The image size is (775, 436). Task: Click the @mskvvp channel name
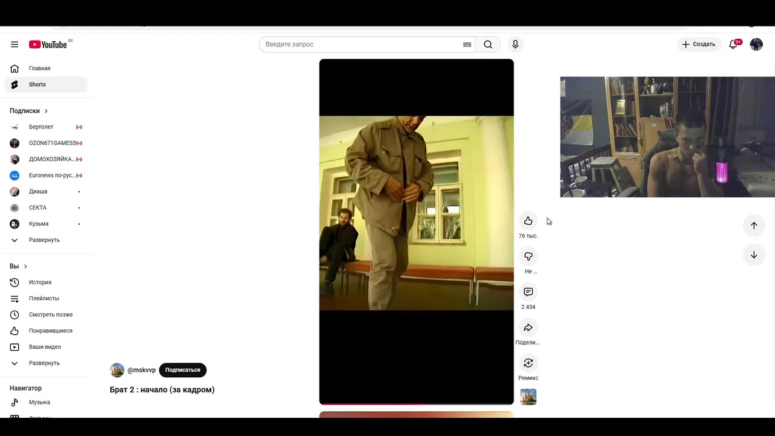(x=142, y=370)
